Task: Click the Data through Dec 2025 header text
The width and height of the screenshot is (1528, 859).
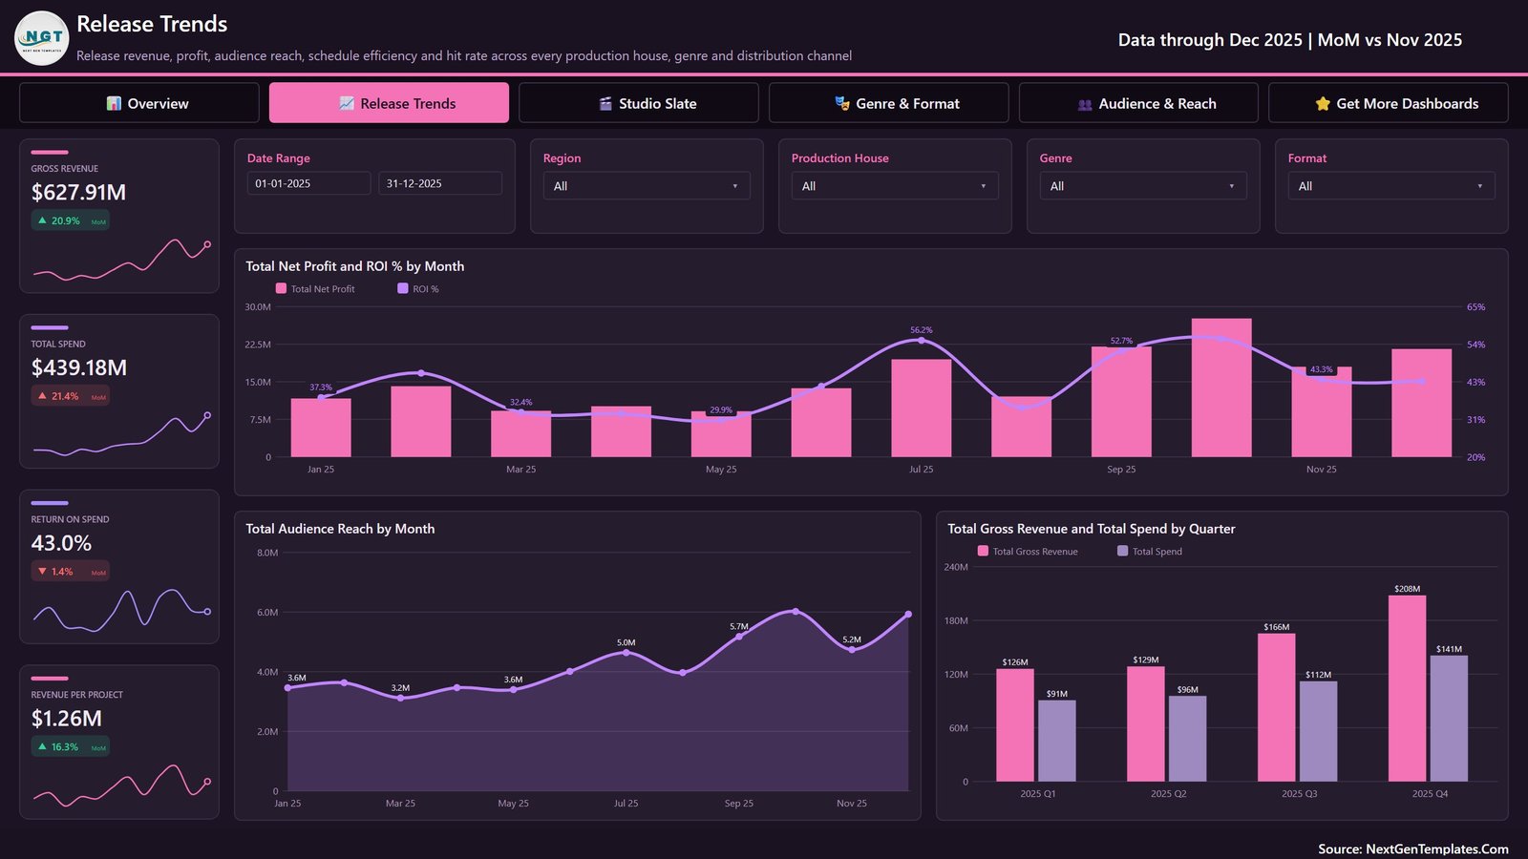Action: (x=1290, y=40)
